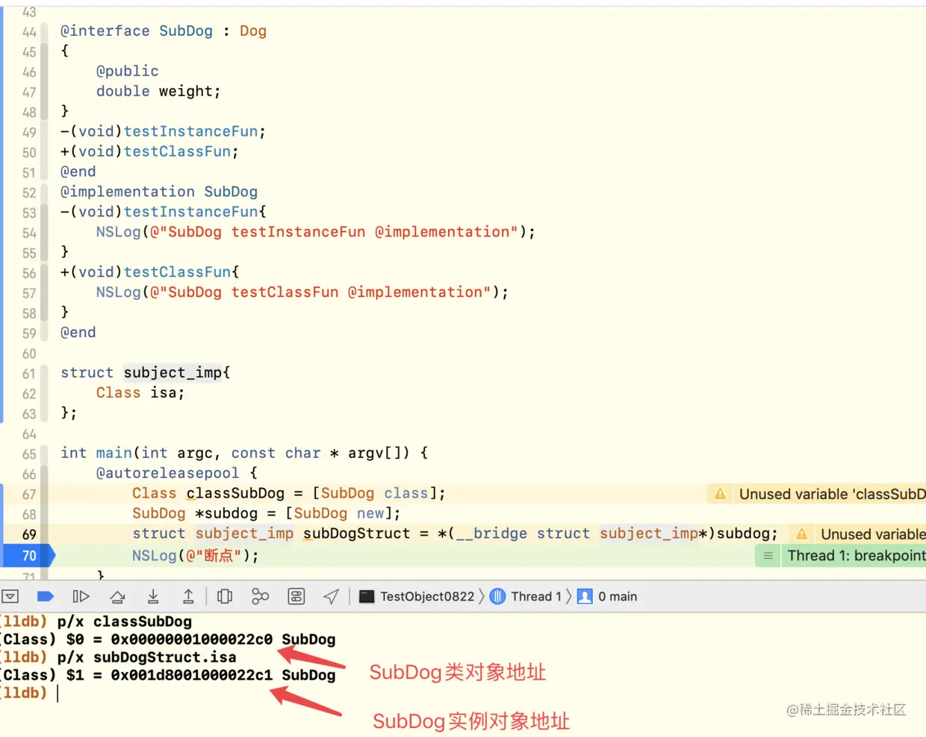This screenshot has height=737, width=926.
Task: Deactivate breakpoints using the blue breakpoint icon
Action: 46,596
